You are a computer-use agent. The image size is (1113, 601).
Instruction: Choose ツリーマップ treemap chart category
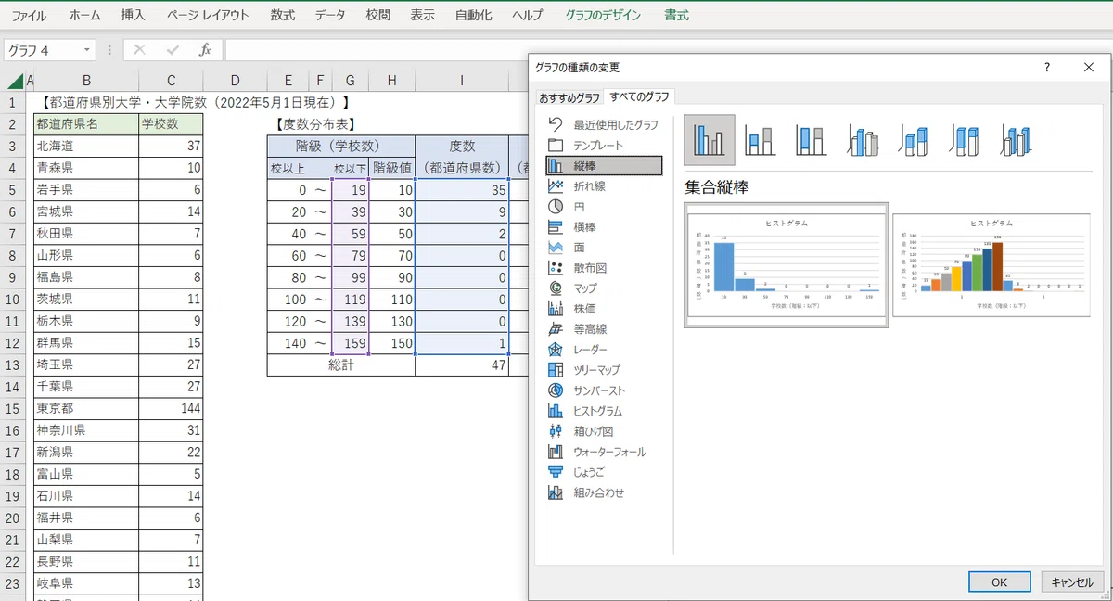click(604, 369)
